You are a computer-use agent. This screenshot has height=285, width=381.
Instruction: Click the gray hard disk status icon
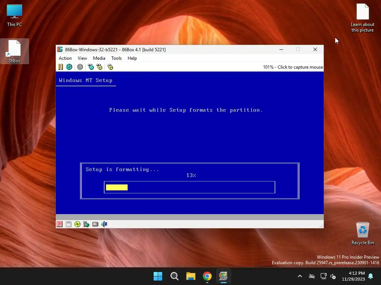click(x=95, y=224)
